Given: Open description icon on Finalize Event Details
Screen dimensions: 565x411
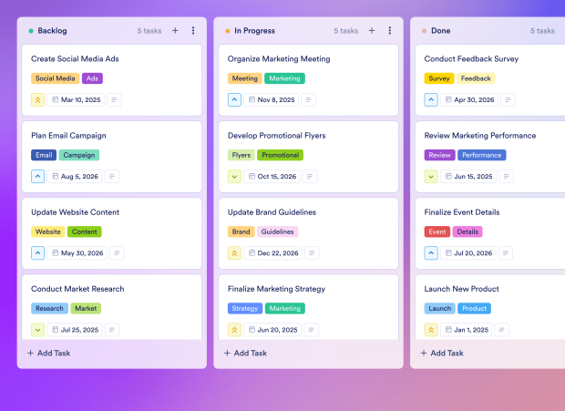Looking at the screenshot, I should (x=506, y=253).
